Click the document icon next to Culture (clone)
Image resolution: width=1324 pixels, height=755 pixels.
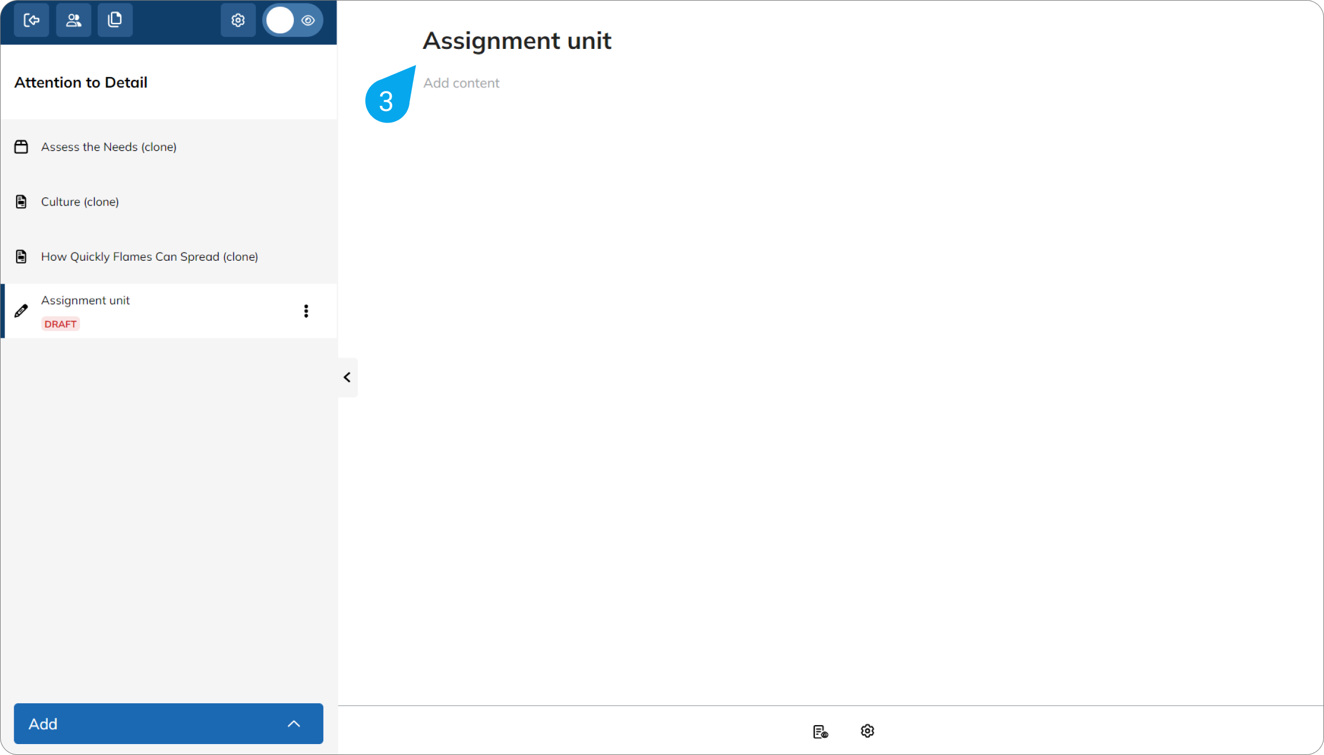coord(21,201)
